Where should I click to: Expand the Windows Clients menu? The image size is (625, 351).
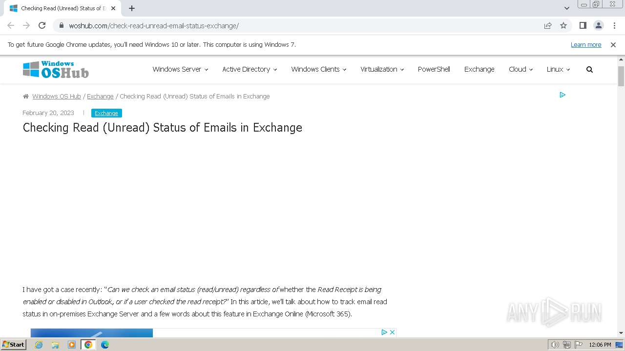pyautogui.click(x=319, y=69)
